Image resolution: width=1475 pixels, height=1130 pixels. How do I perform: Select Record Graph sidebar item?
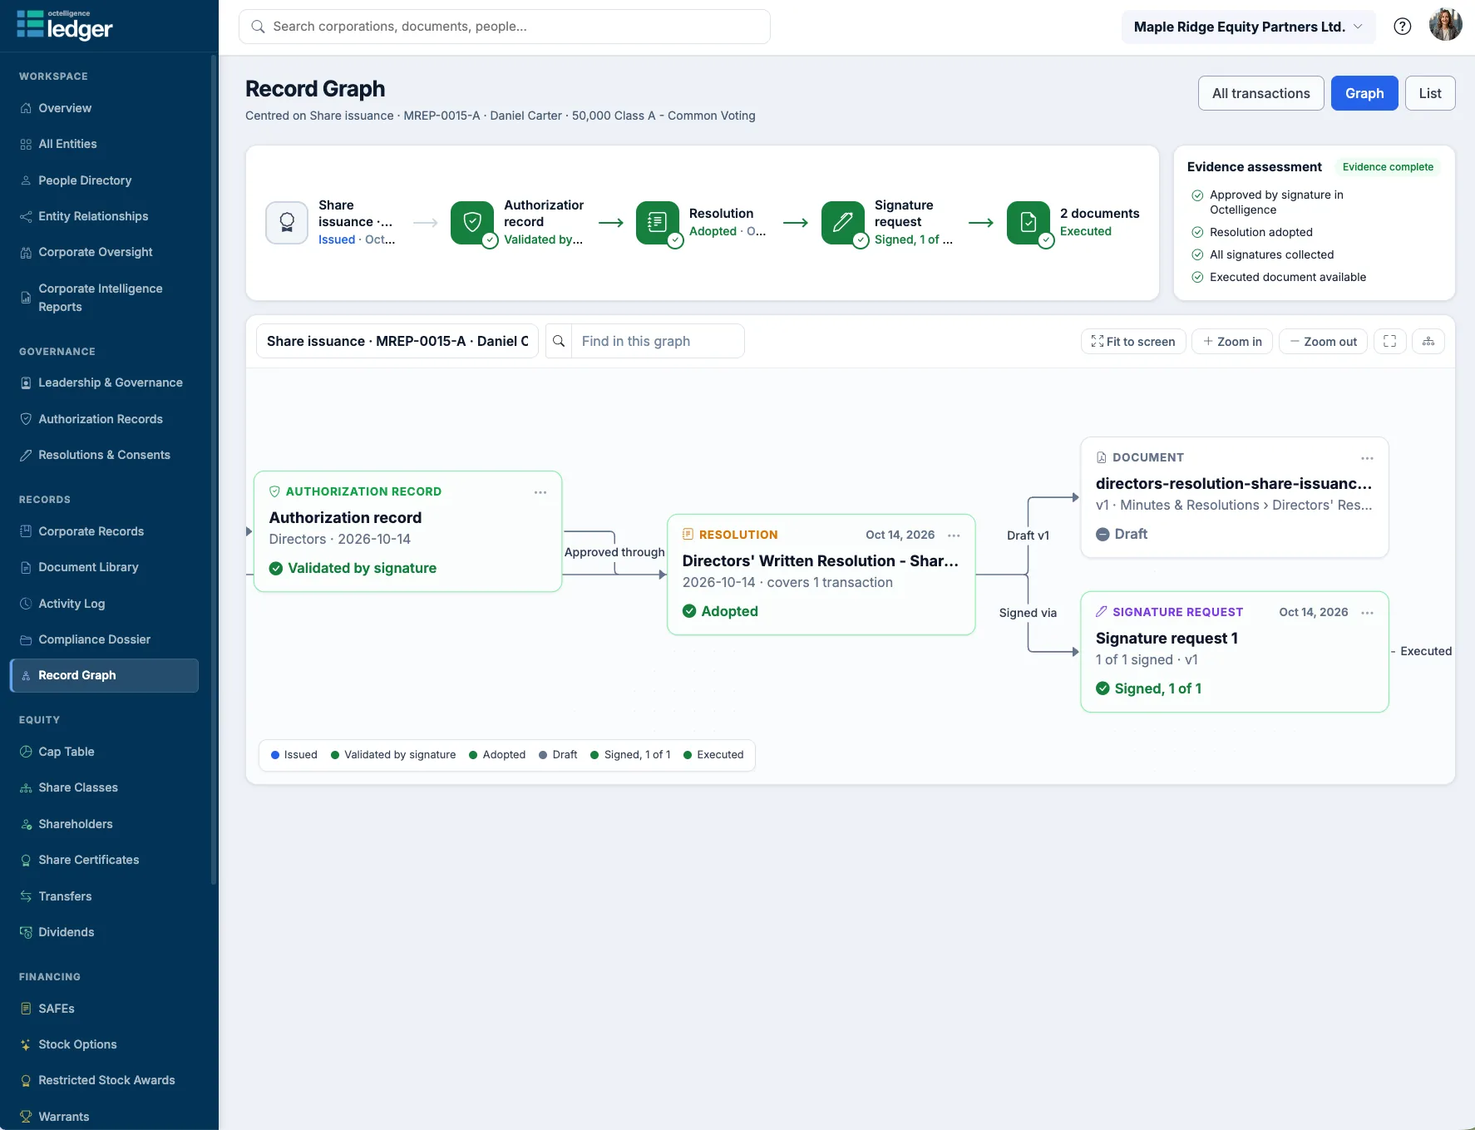point(104,675)
